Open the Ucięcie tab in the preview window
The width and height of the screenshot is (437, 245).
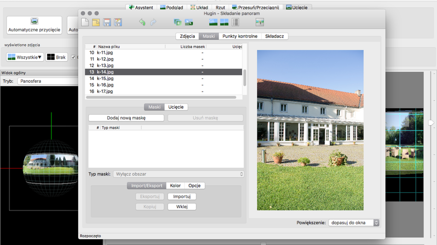(x=297, y=7)
